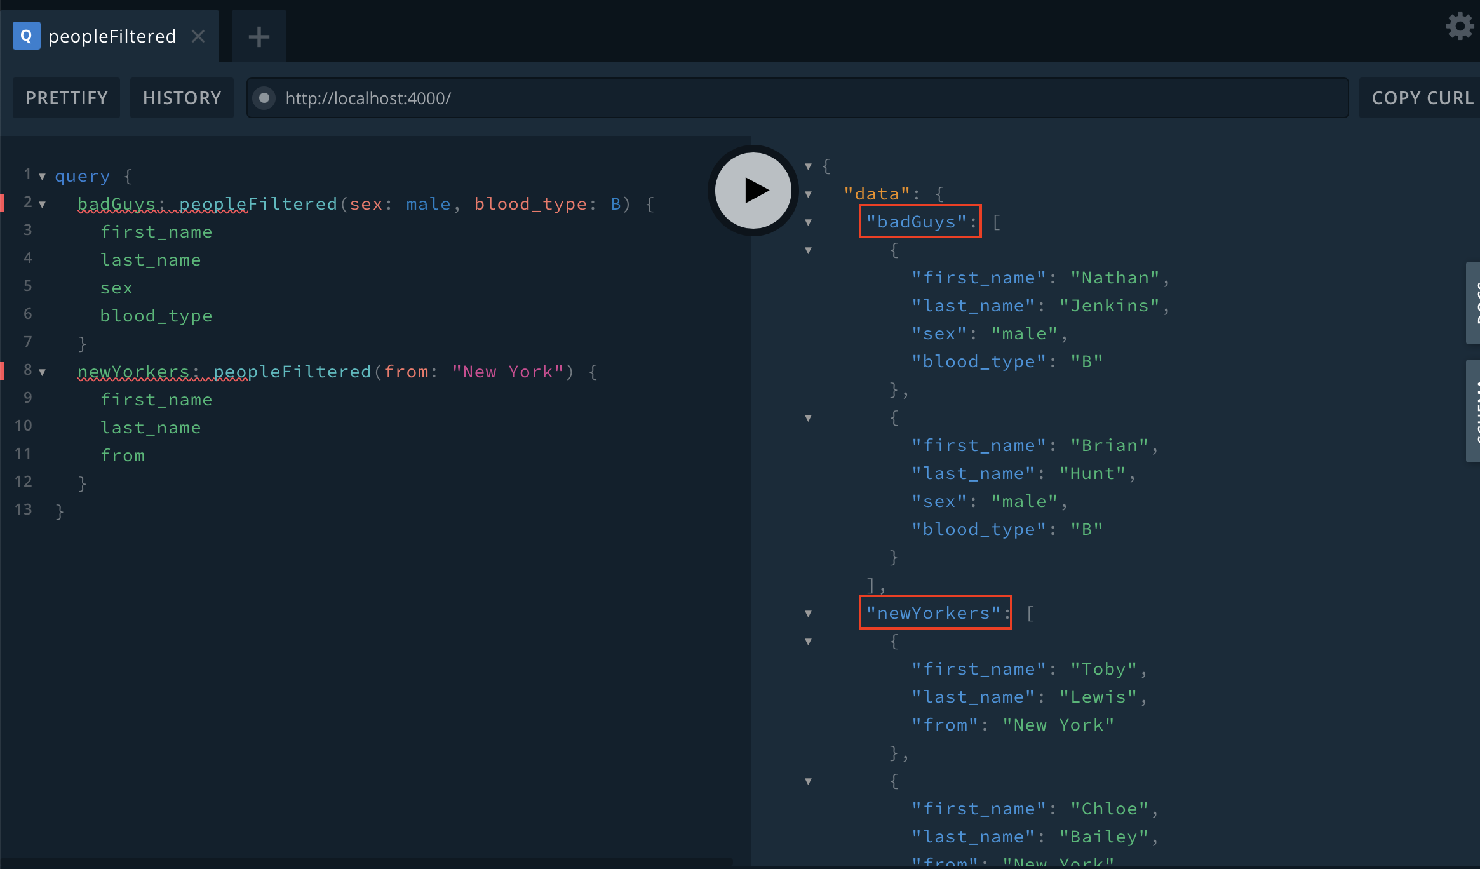Run the query with the play button
1480x869 pixels.
pos(753,190)
